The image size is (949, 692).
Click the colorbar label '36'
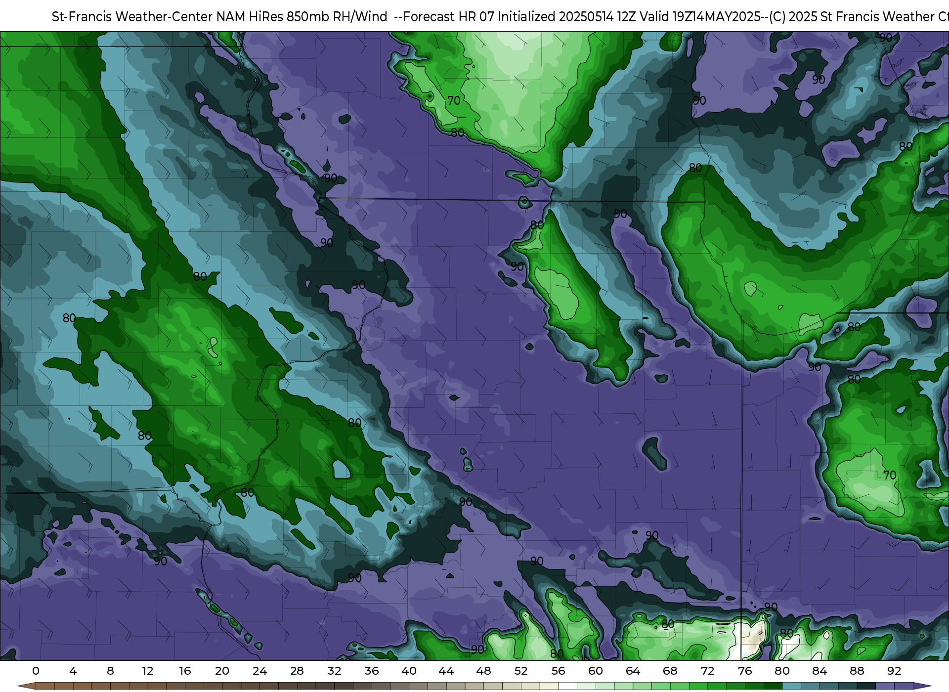point(372,671)
